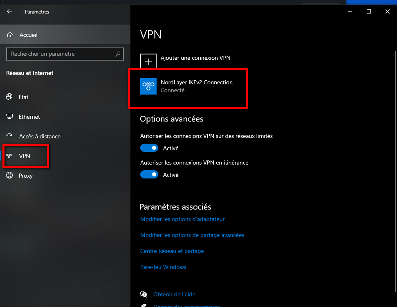Viewport: 397px width, 307px height.
Task: Select the Proxy globe icon
Action: click(x=9, y=176)
